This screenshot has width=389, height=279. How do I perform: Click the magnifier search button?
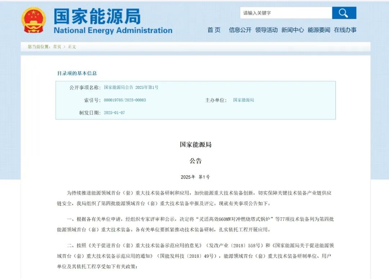point(344,13)
